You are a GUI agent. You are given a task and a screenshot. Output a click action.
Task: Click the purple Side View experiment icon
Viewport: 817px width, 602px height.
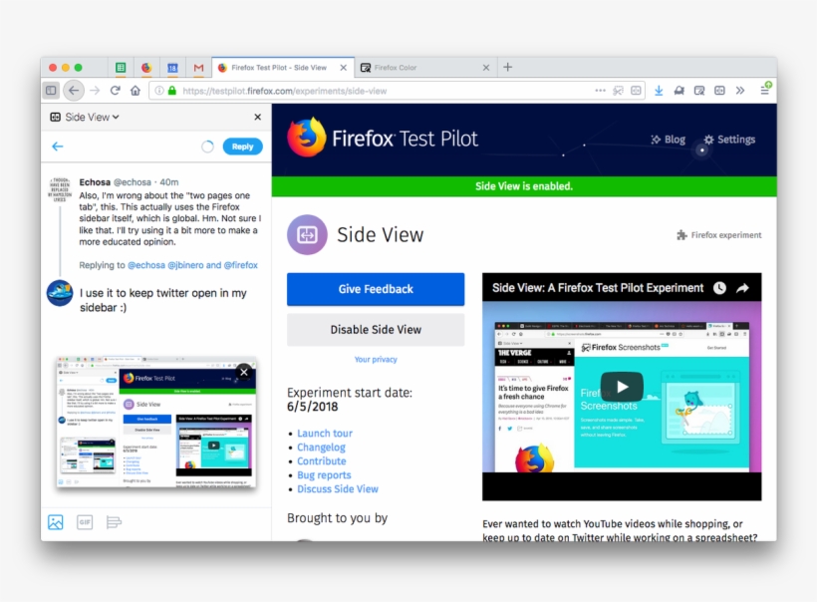coord(307,234)
